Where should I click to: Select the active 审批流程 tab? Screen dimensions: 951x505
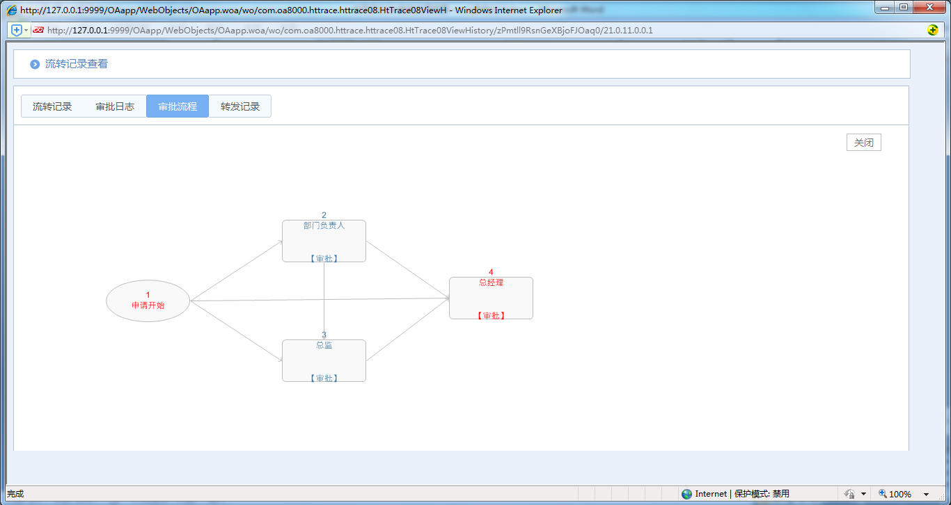coord(178,106)
